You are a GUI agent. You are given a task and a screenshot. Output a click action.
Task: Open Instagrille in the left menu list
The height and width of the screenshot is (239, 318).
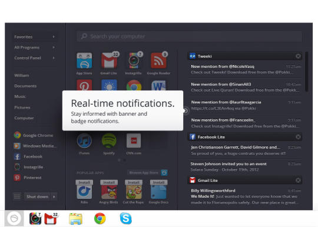[x=29, y=167]
